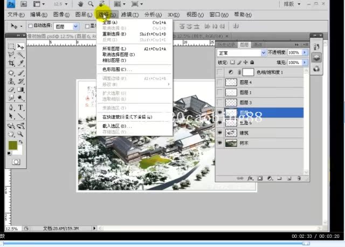Screen dimensions: 345x247
Task: Swap foreground and background colors
Action: [20, 142]
